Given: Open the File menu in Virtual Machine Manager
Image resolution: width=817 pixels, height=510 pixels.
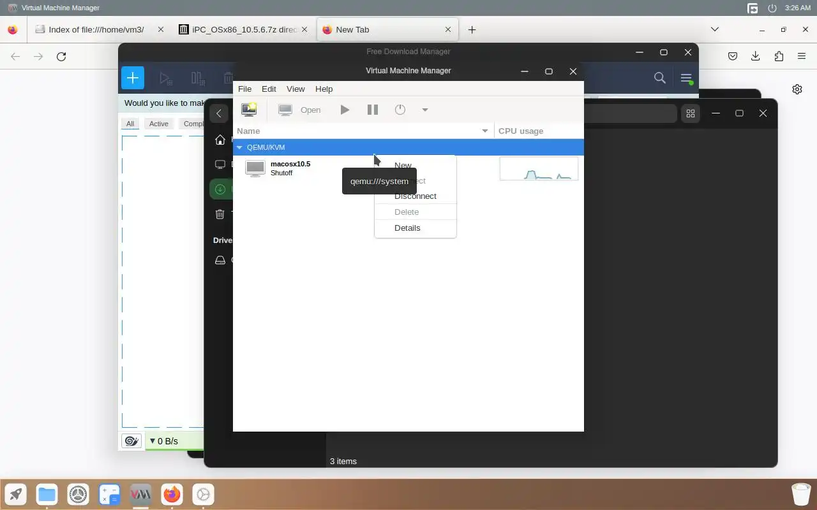Looking at the screenshot, I should 244,89.
